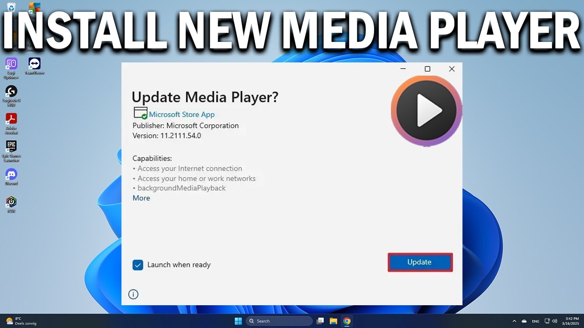Show hidden system tray icons

pyautogui.click(x=514, y=321)
